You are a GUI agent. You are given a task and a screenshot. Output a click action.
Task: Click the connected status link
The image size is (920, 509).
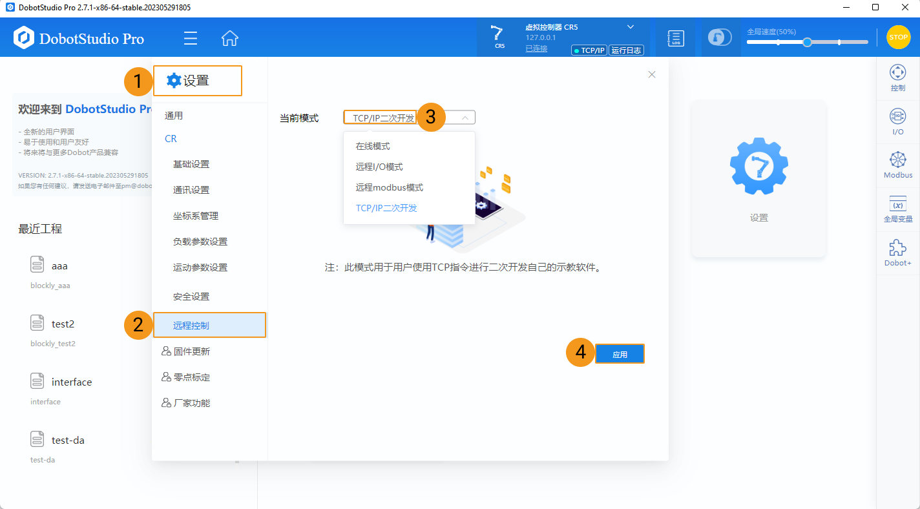click(x=536, y=48)
